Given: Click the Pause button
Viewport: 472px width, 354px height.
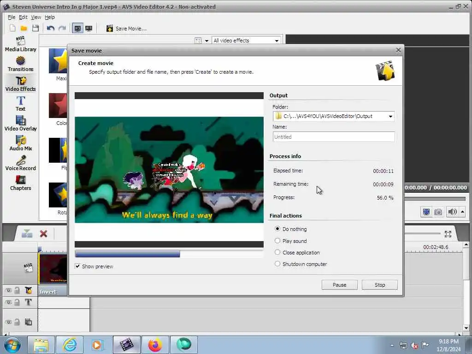Looking at the screenshot, I should pyautogui.click(x=340, y=285).
